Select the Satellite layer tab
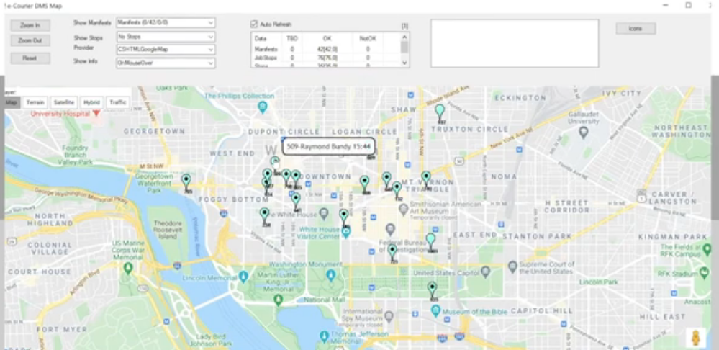Image resolution: width=719 pixels, height=350 pixels. coord(64,102)
